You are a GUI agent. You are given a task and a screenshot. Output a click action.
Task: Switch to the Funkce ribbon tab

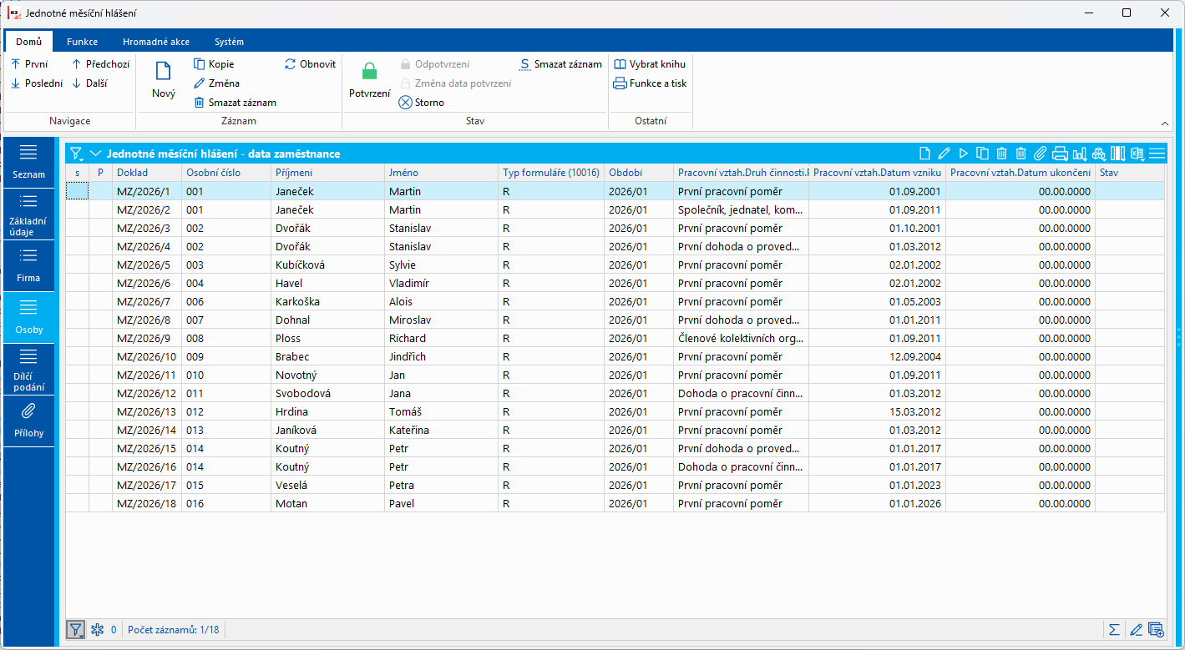pos(82,42)
